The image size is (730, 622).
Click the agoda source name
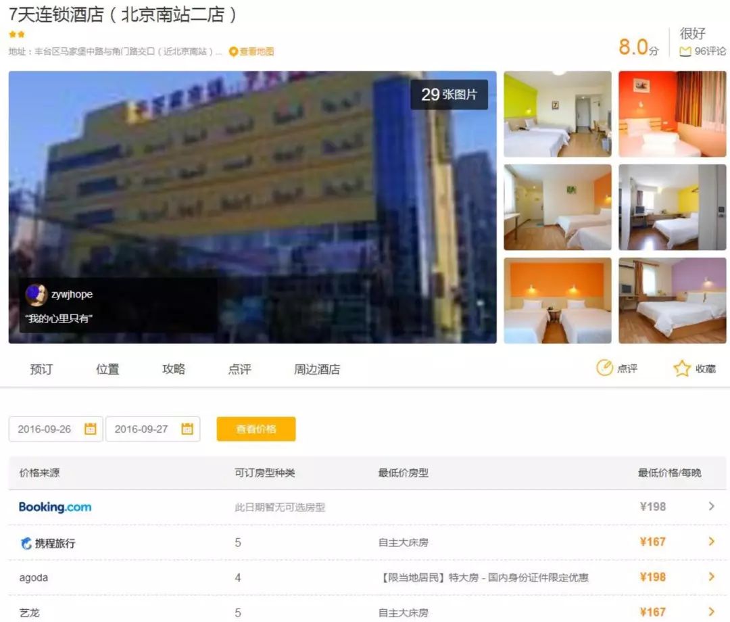34,578
